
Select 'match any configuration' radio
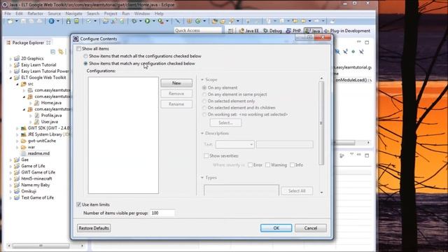(85, 64)
